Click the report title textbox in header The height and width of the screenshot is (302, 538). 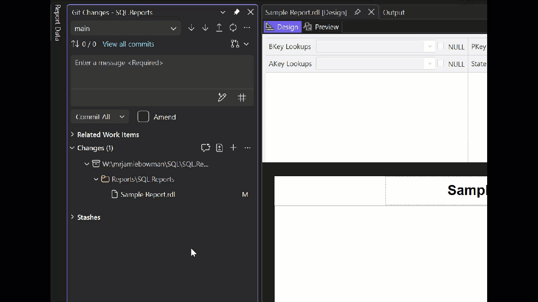[436, 190]
